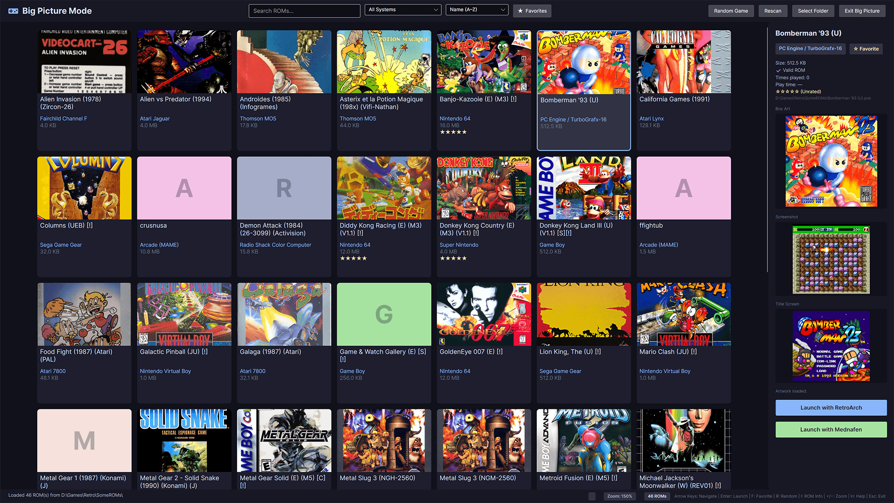Viewport: 894px width, 503px height.
Task: Launch Bomberman '93 with Mednafen
Action: (x=831, y=429)
